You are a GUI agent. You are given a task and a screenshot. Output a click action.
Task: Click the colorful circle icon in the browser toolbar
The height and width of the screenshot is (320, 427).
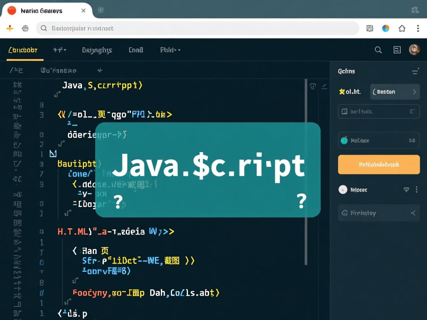[x=385, y=29]
